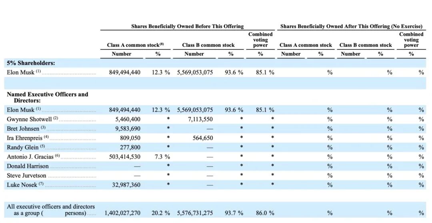Select Ehrenpreis's Class B value 564,650
The width and height of the screenshot is (432, 223).
[203, 138]
